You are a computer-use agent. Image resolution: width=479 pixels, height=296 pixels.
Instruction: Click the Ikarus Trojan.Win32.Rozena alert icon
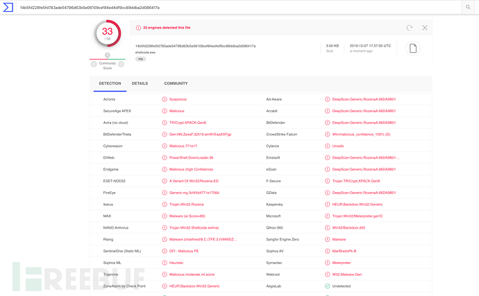(x=165, y=204)
